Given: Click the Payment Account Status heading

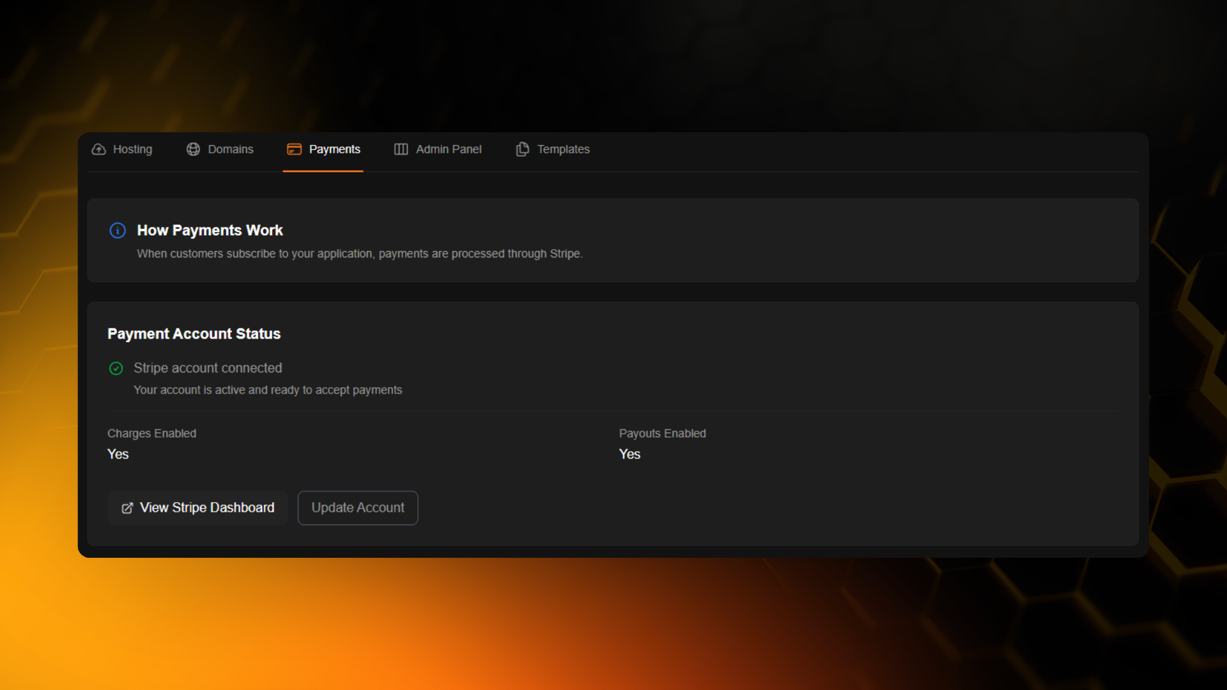Looking at the screenshot, I should click(194, 334).
